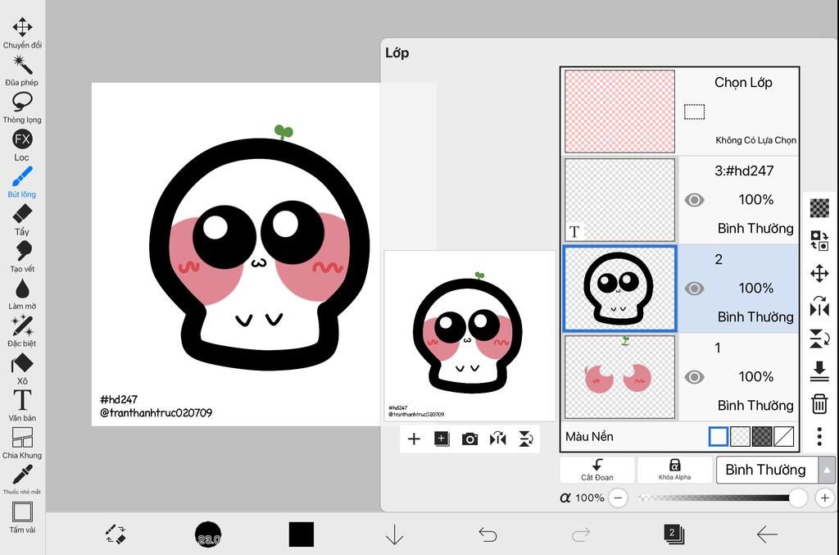Select the Lasso (Thòng lọng) tool
The height and width of the screenshot is (555, 839).
[22, 102]
